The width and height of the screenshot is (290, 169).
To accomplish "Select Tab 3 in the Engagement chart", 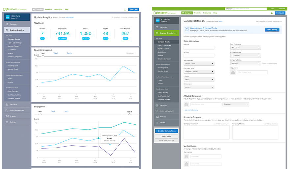I will (66, 111).
